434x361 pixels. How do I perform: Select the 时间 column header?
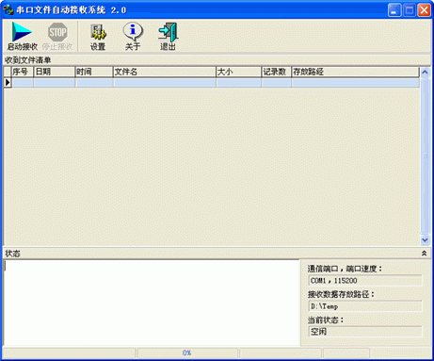[94, 72]
